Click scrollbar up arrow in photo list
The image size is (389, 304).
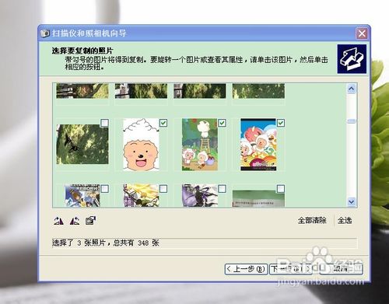pyautogui.click(x=351, y=89)
